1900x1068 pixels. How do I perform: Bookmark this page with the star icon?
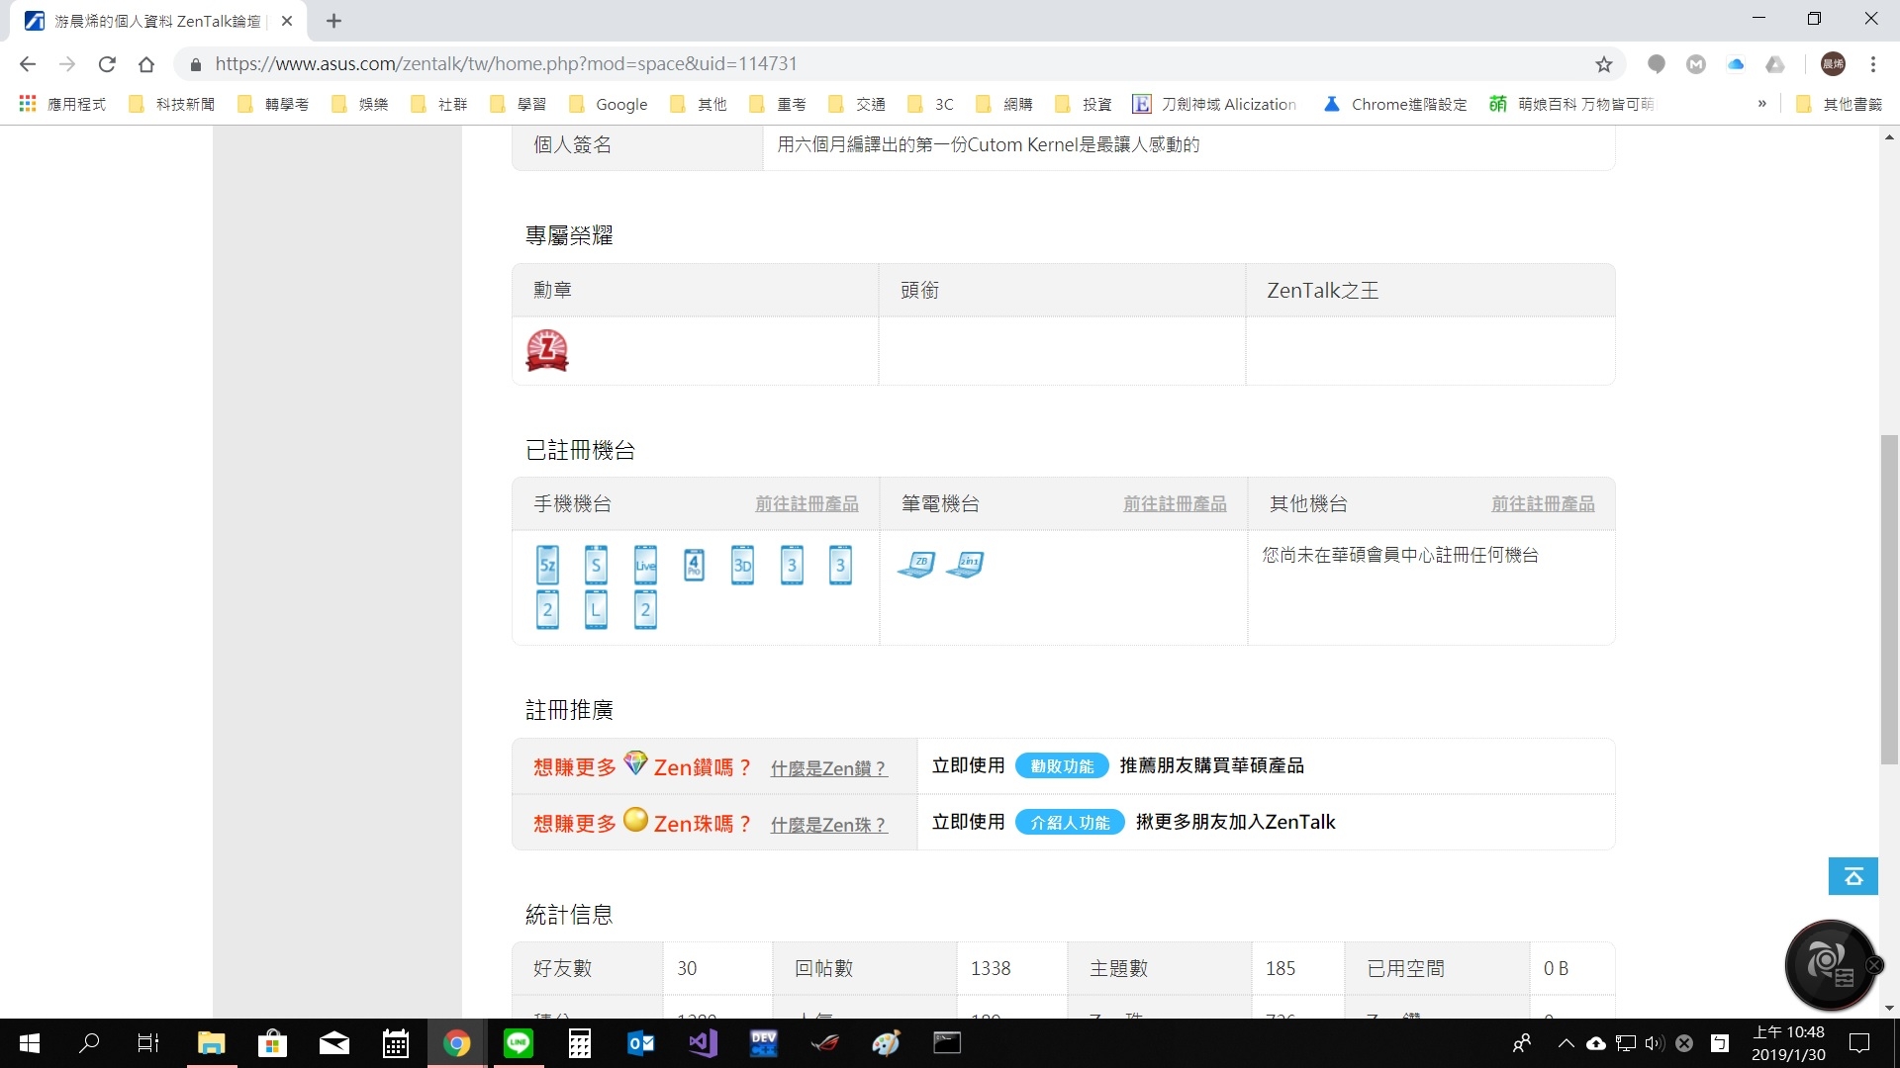point(1604,64)
